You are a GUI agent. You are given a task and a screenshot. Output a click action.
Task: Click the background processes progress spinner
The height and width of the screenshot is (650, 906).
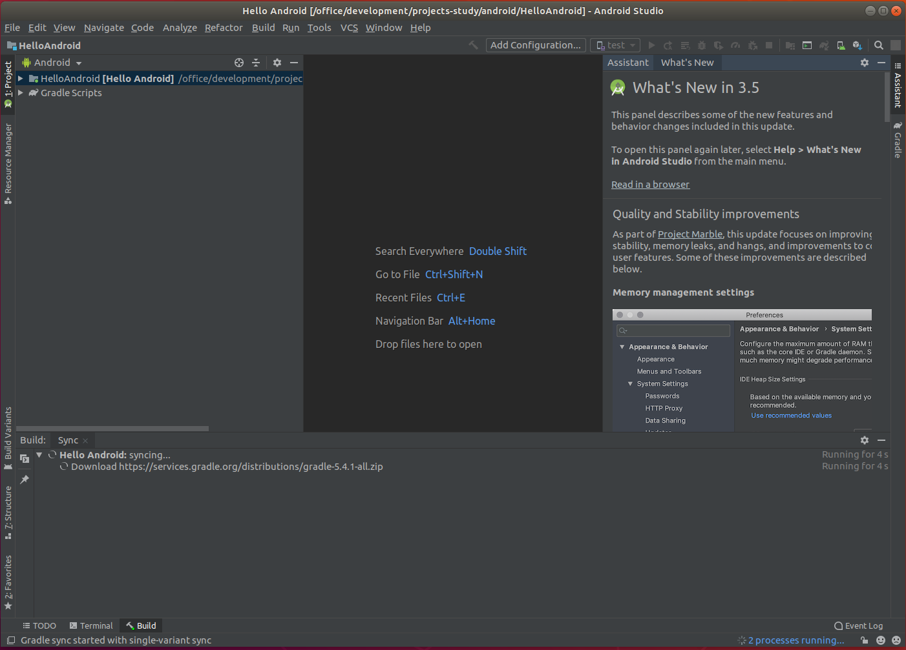(x=742, y=640)
